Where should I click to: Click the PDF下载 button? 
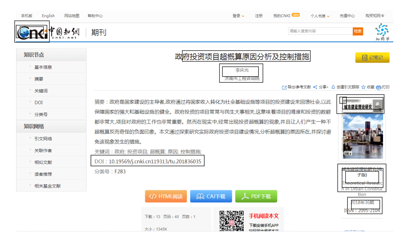coord(256,196)
